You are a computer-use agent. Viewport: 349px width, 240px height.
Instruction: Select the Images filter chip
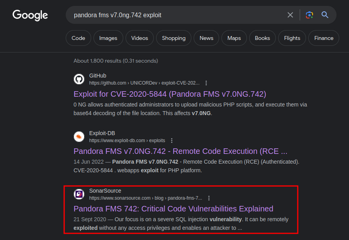tap(108, 38)
